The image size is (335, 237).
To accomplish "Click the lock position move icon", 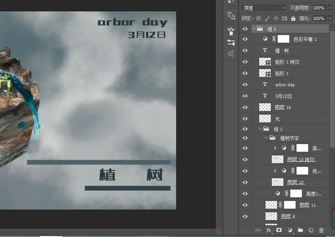I will [276, 18].
